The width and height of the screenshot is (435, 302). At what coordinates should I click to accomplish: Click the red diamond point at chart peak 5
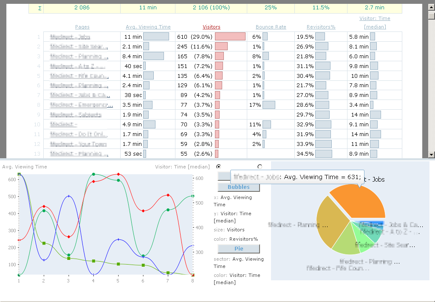[118, 174]
